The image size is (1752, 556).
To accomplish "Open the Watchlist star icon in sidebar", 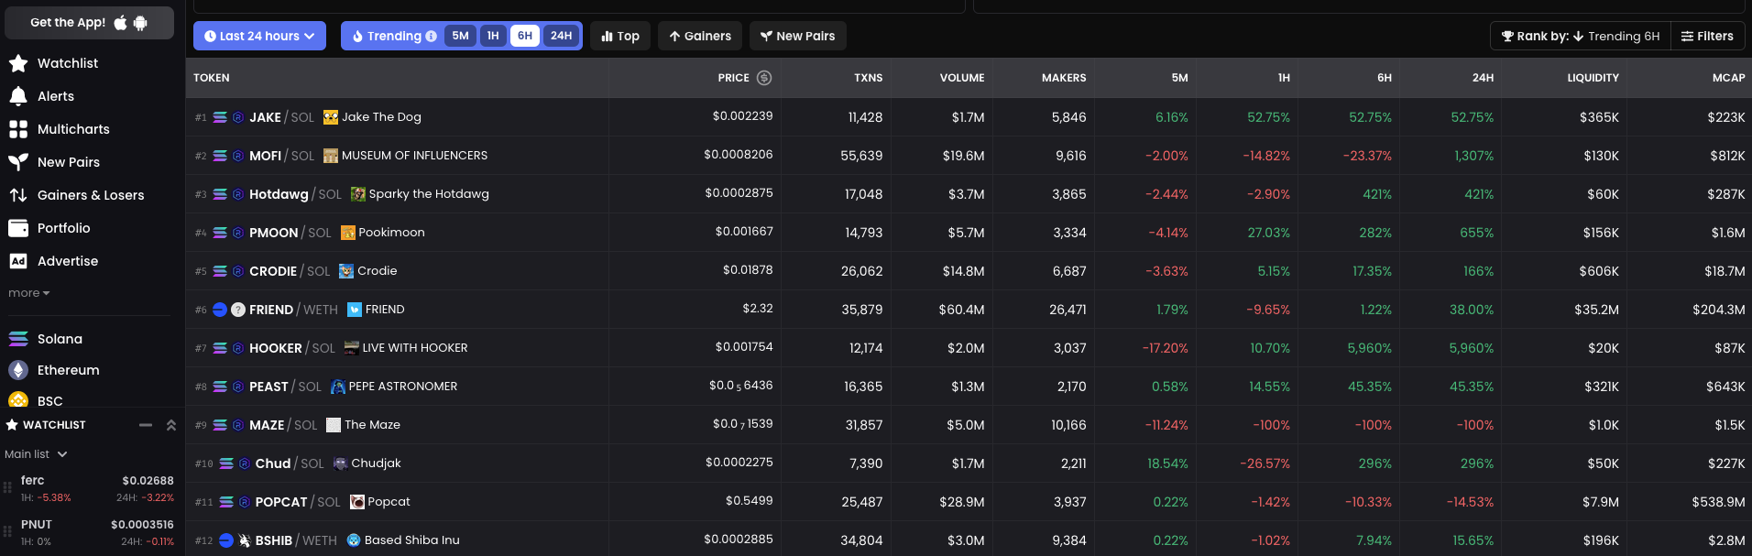I will click(18, 63).
